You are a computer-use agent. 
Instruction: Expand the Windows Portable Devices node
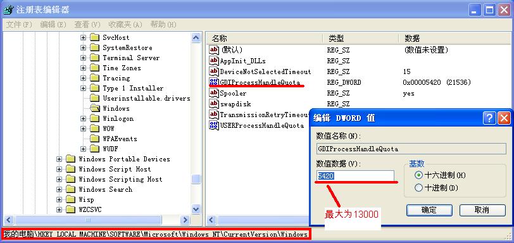pyautogui.click(x=59, y=159)
